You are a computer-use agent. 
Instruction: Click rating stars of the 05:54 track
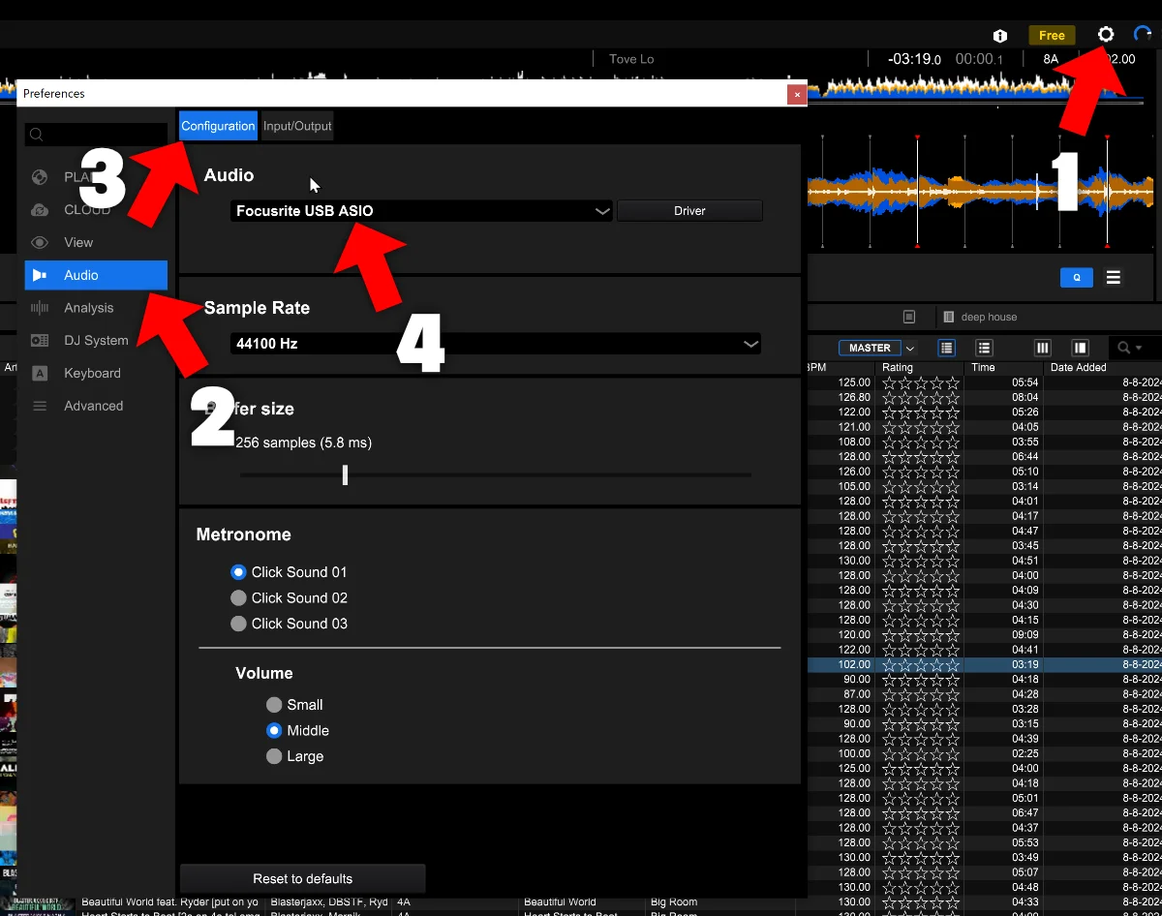pos(921,382)
